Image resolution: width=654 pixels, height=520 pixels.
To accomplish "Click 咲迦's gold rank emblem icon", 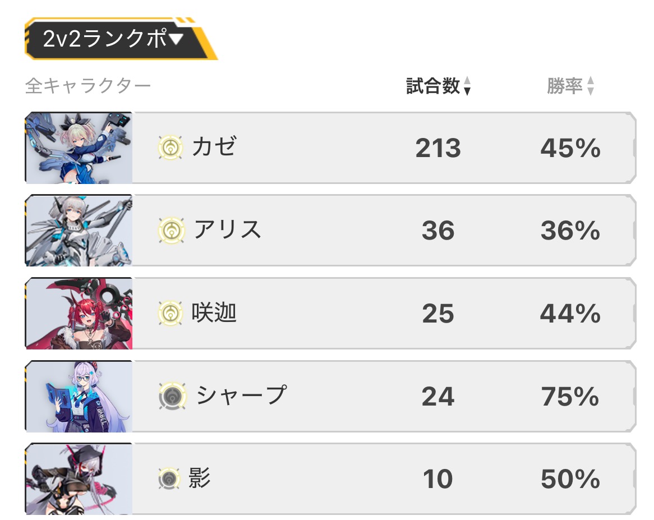I will click(171, 313).
